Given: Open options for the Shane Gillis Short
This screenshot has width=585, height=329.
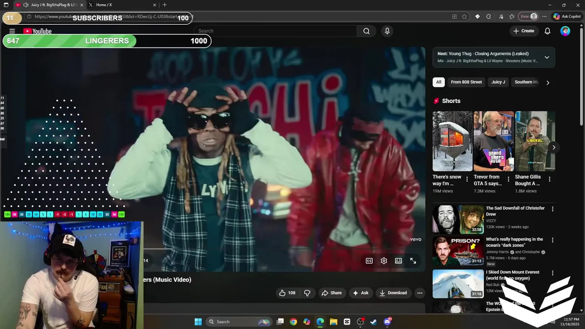Looking at the screenshot, I should [x=549, y=180].
